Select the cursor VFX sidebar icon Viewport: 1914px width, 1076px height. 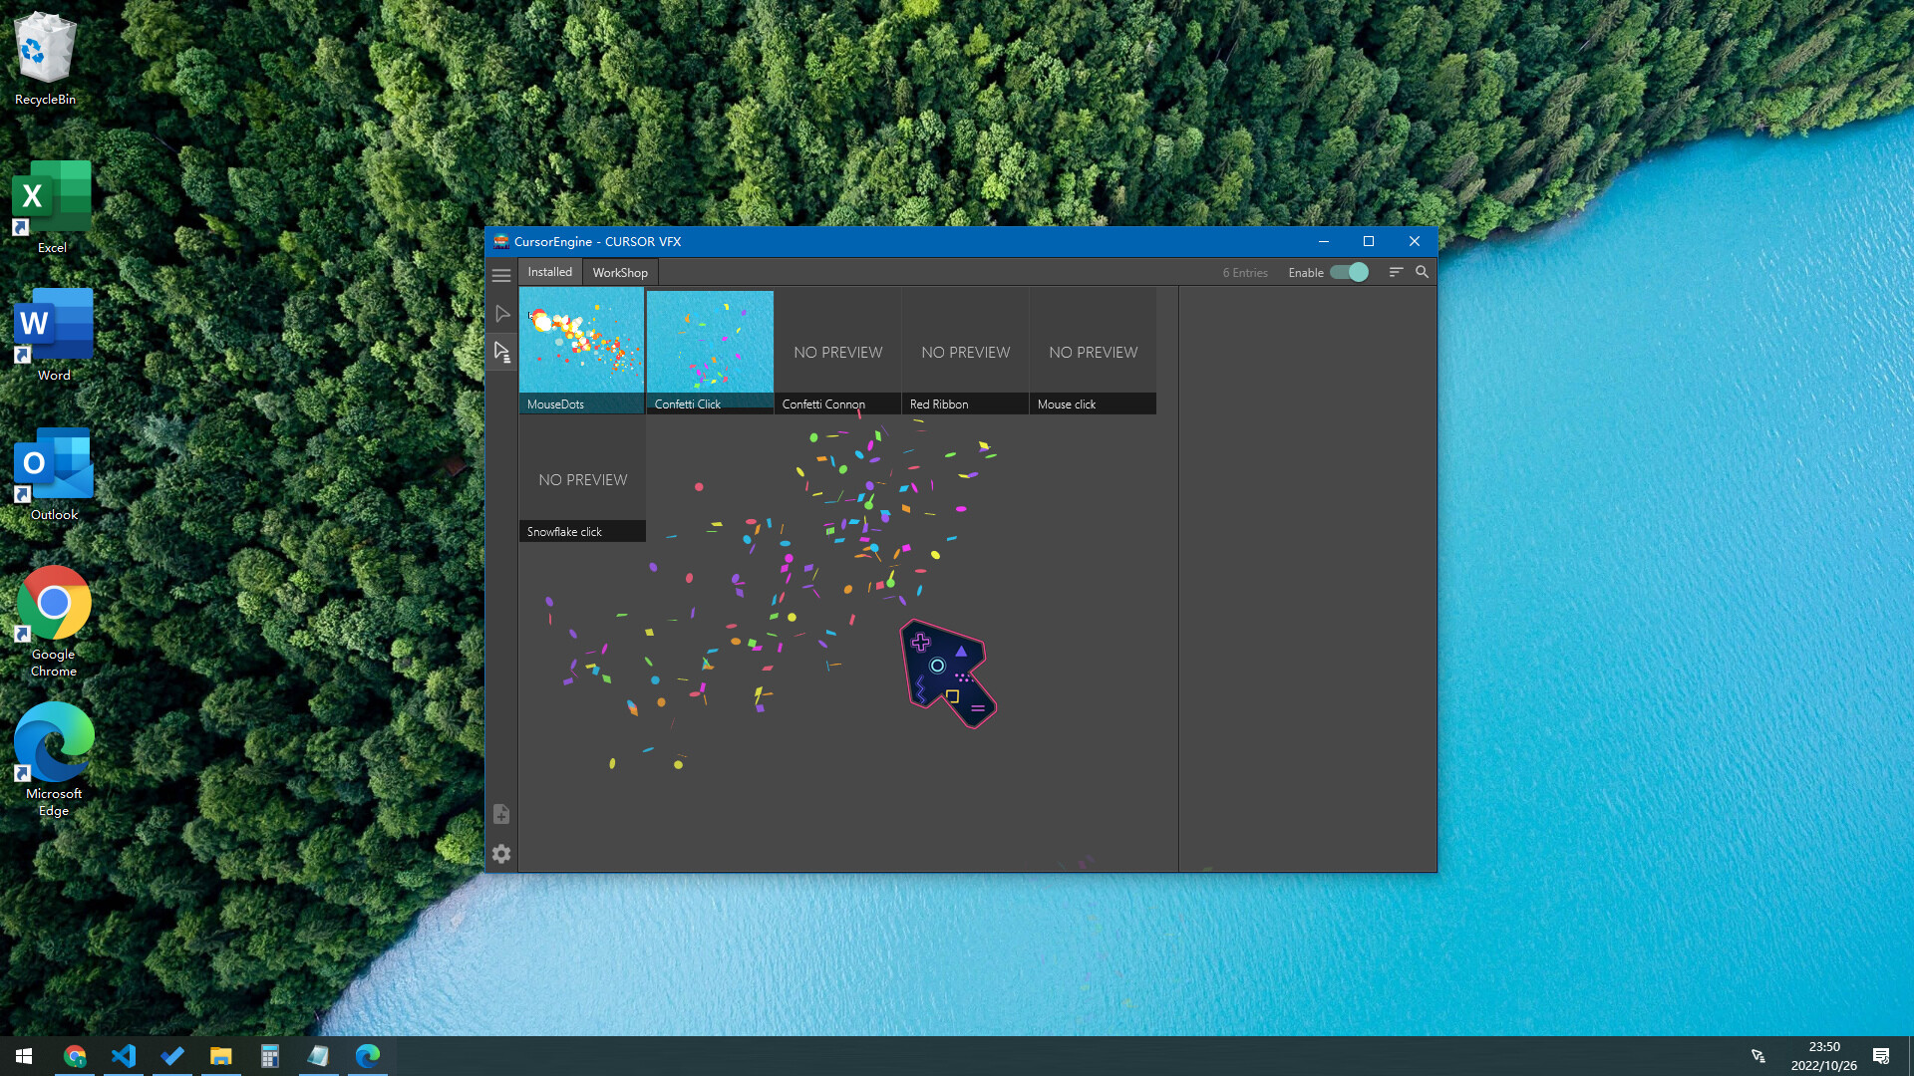[501, 352]
